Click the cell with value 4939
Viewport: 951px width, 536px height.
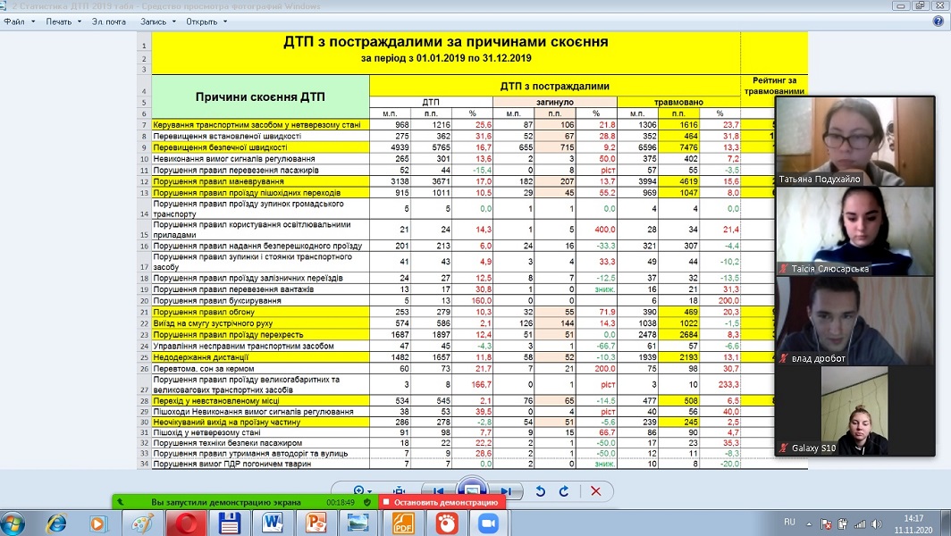(390, 147)
